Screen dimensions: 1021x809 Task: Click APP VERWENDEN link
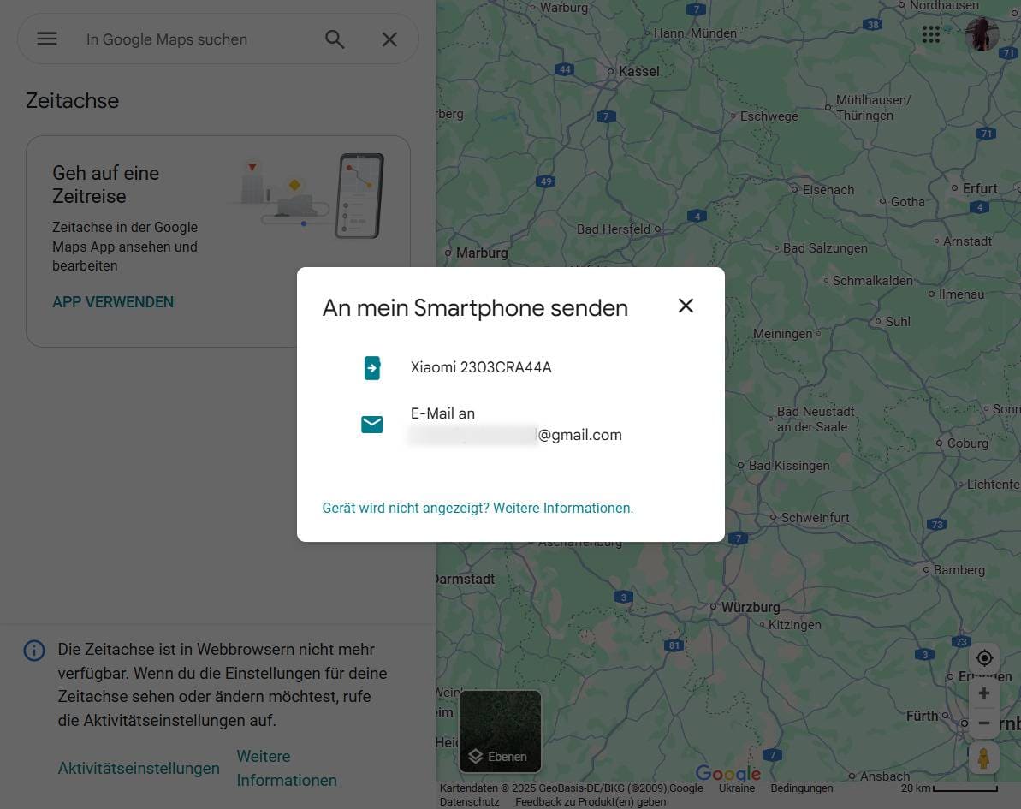point(113,302)
